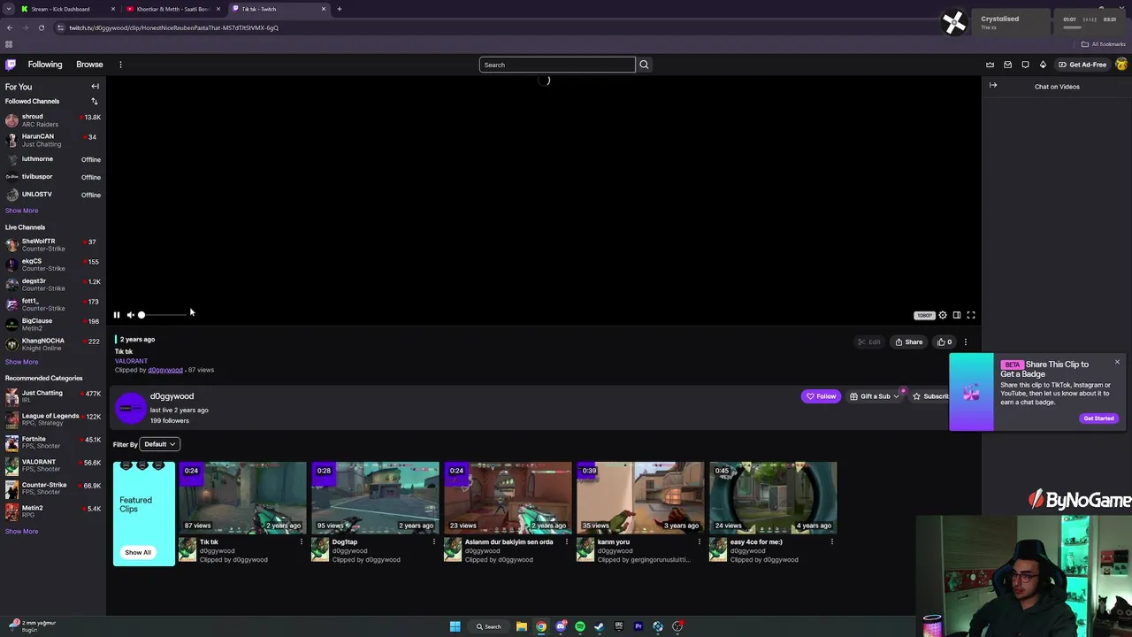The image size is (1132, 637).
Task: Open the League of Legends category
Action: (x=53, y=419)
